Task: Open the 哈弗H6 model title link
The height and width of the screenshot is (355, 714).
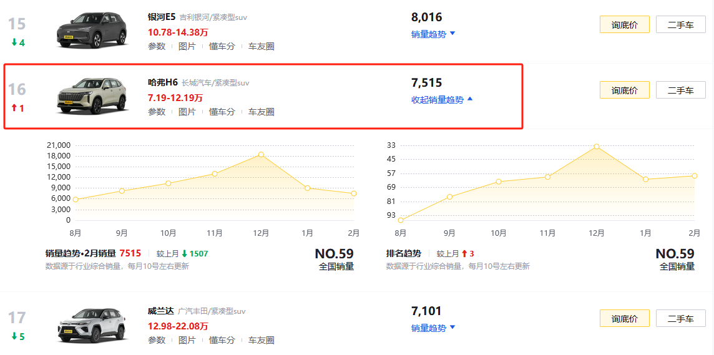Action: pos(162,83)
